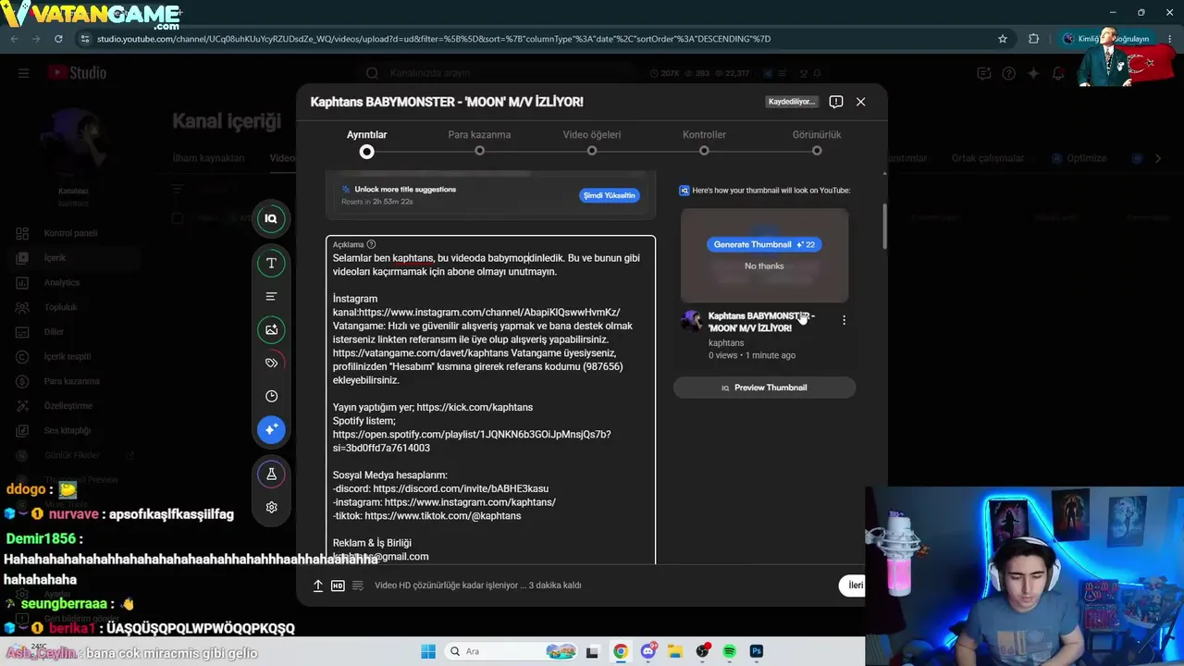Viewport: 1184px width, 666px height.
Task: Click the checks status icon beside HD icon
Action: [x=358, y=586]
